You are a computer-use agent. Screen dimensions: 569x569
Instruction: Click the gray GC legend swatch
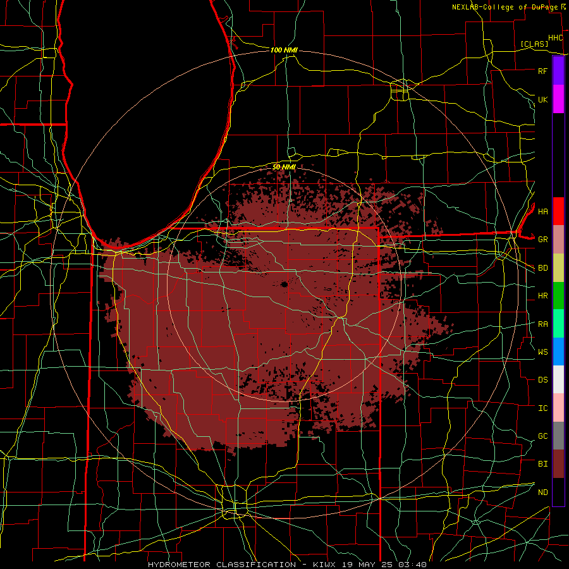point(558,436)
